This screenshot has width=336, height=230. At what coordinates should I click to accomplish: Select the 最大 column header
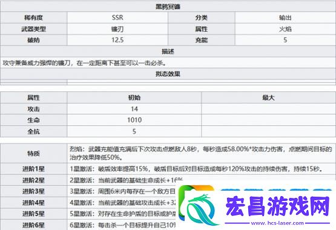point(269,97)
